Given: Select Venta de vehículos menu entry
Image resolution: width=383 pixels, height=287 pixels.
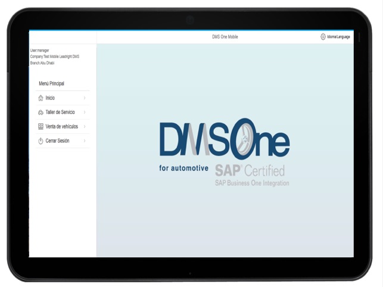Looking at the screenshot, I should [63, 126].
